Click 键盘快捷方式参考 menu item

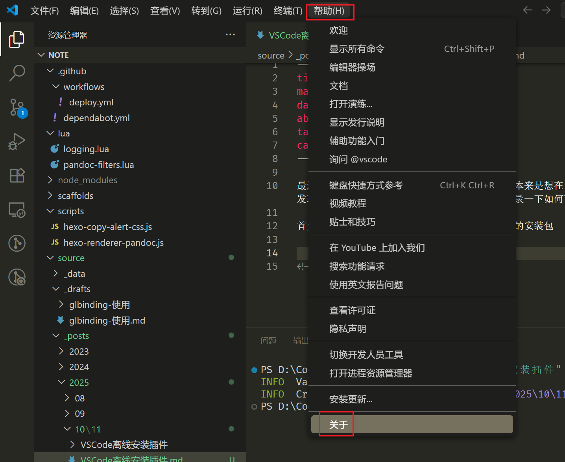(366, 185)
